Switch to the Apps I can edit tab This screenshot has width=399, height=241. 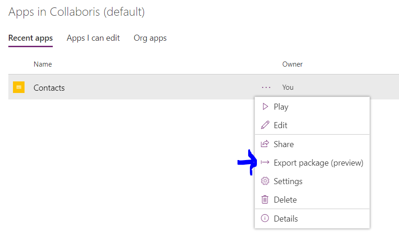click(x=93, y=38)
